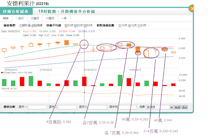Select the 20天 RSI radio button

pos(139,26)
